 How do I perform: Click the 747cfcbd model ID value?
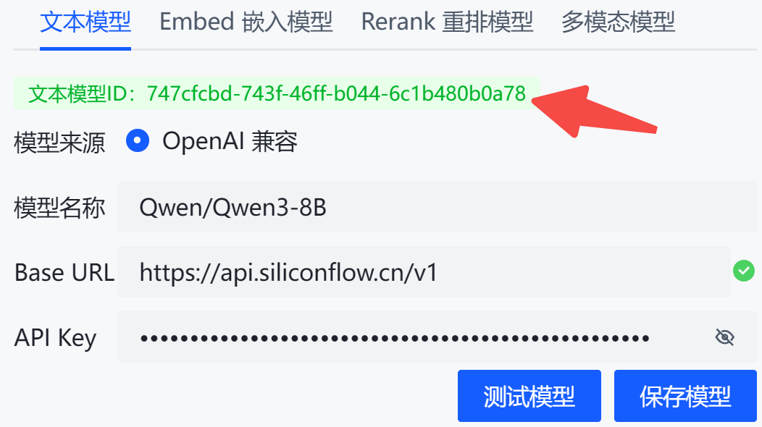(x=336, y=93)
